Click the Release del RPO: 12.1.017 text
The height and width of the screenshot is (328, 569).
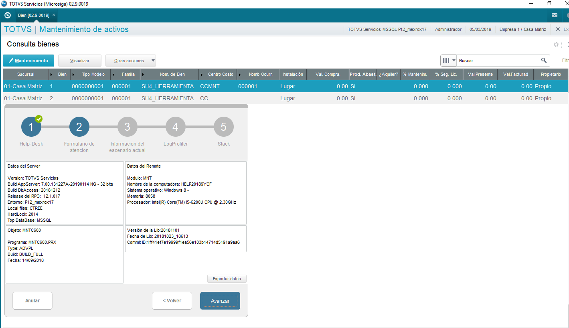point(33,196)
